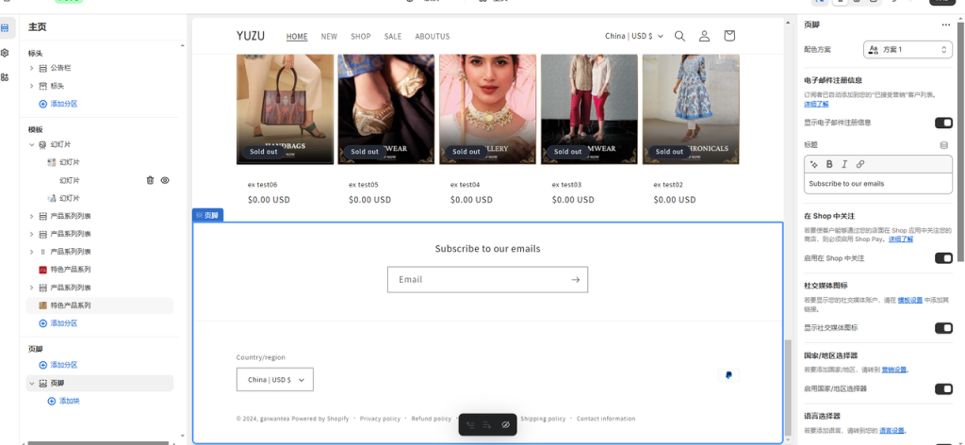Image resolution: width=965 pixels, height=445 pixels.
Task: Open app embeds icon in left rail
Action: click(5, 77)
